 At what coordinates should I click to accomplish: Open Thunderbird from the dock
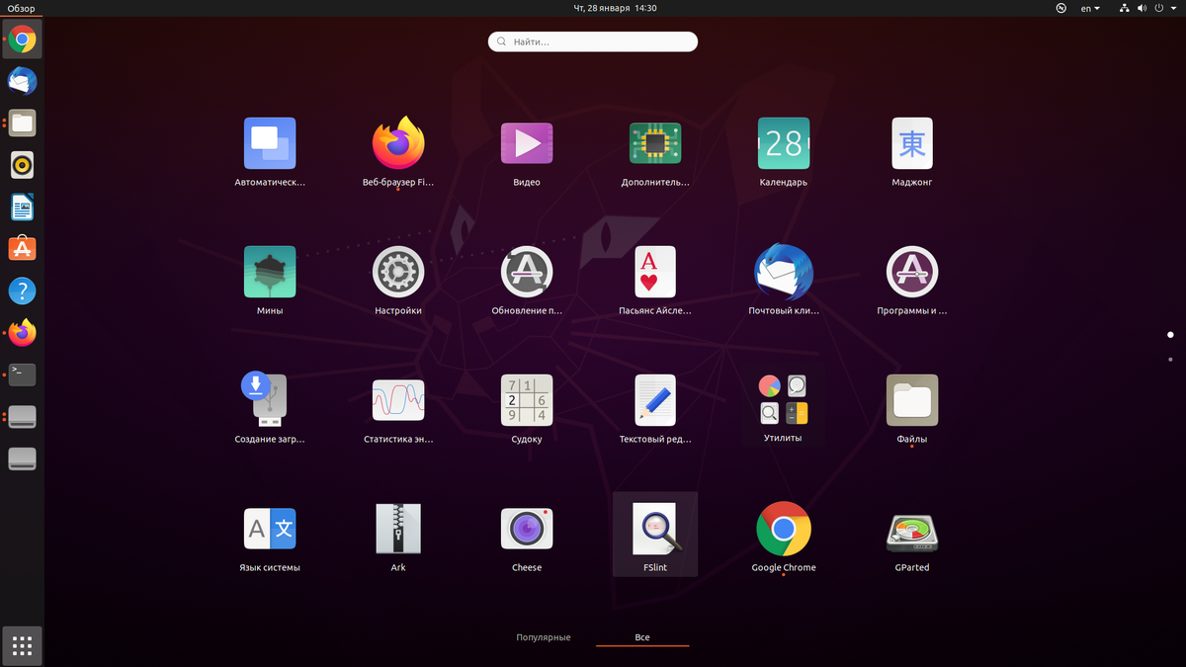[22, 81]
